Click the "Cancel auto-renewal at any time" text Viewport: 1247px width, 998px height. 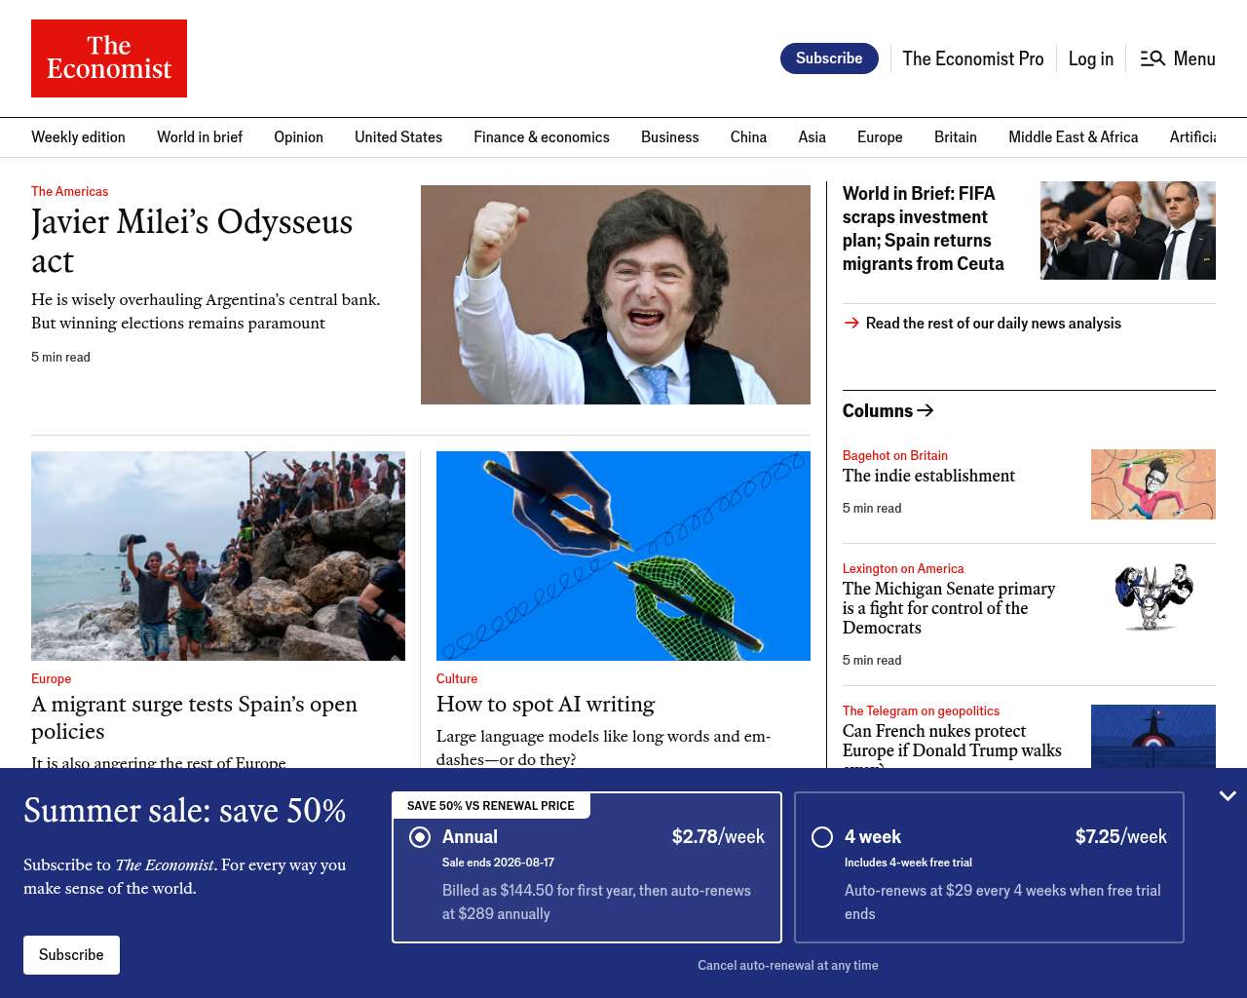[x=788, y=965]
